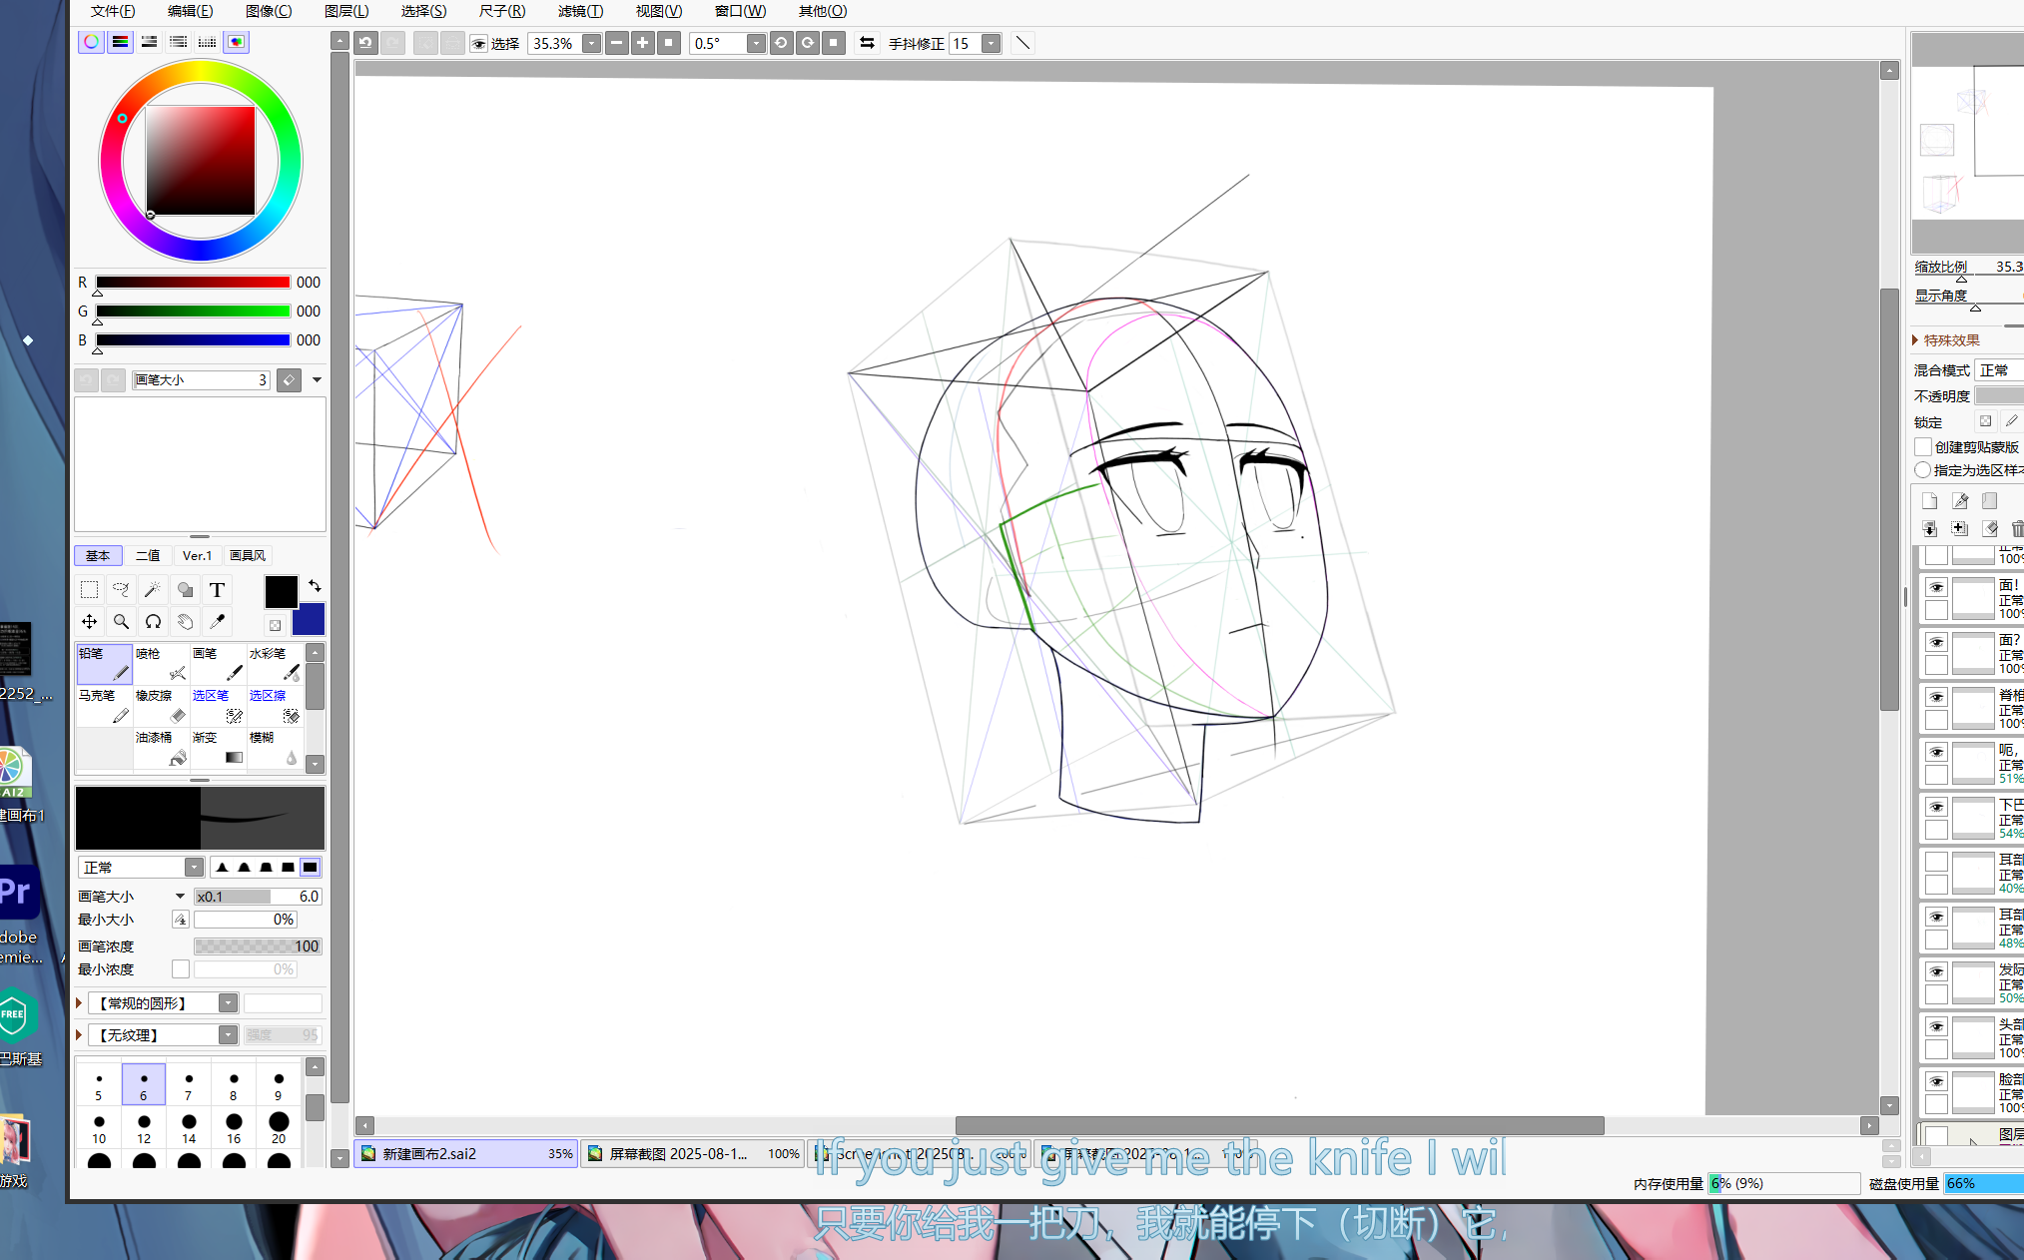Viewport: 2024px width, 1260px height.
Task: Click the swap foreground/background colors arrow
Action: coord(315,586)
